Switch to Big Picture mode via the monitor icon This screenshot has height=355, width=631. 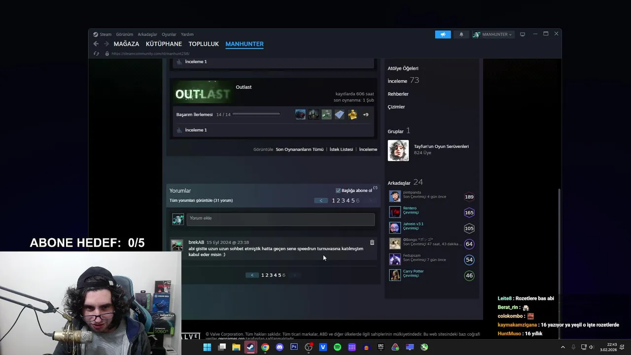(x=523, y=34)
